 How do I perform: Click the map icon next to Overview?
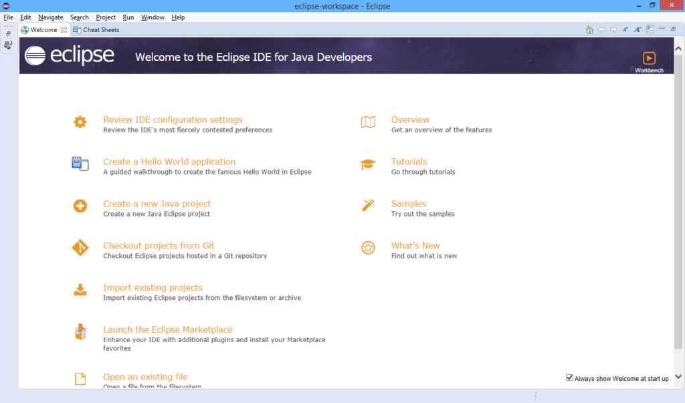(x=368, y=122)
